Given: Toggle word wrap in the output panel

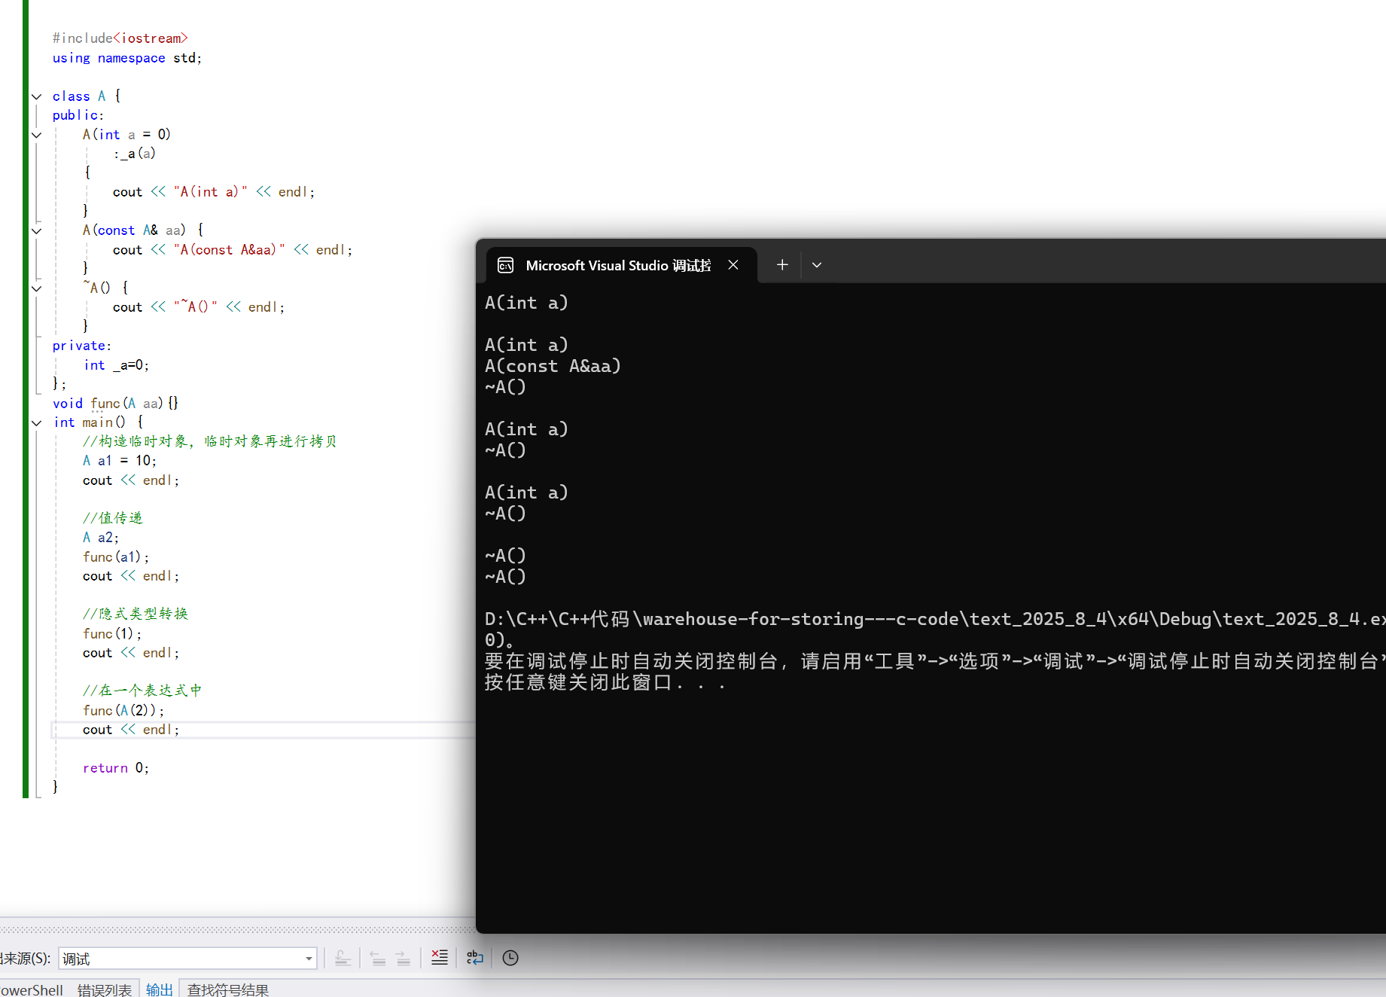Looking at the screenshot, I should tap(475, 958).
